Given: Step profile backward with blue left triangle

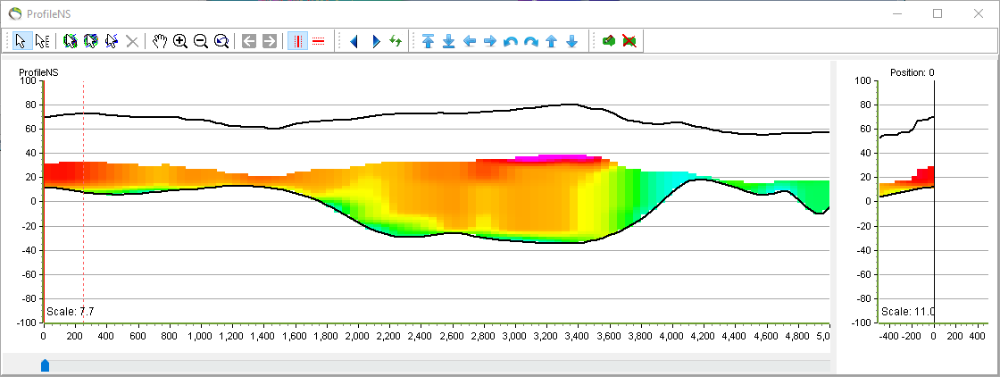Looking at the screenshot, I should point(354,41).
